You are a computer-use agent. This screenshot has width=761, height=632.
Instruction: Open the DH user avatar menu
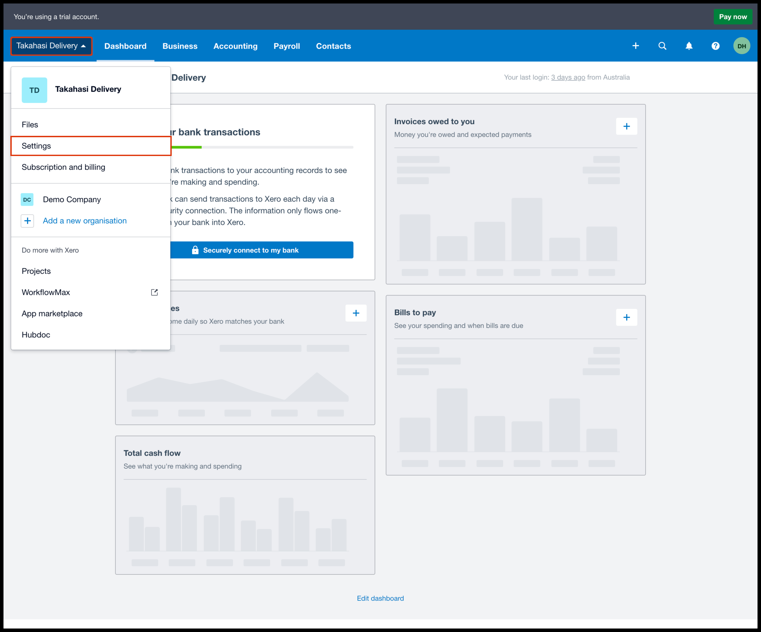coord(741,46)
